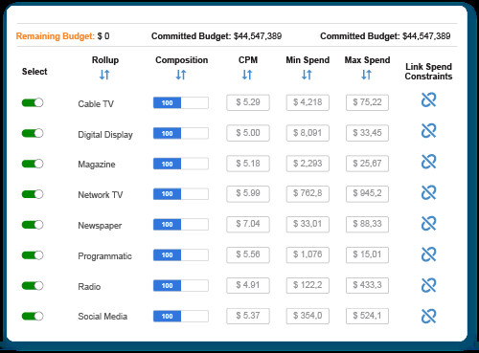
Task: Sort rows by Max Spend arrows
Action: (x=366, y=75)
